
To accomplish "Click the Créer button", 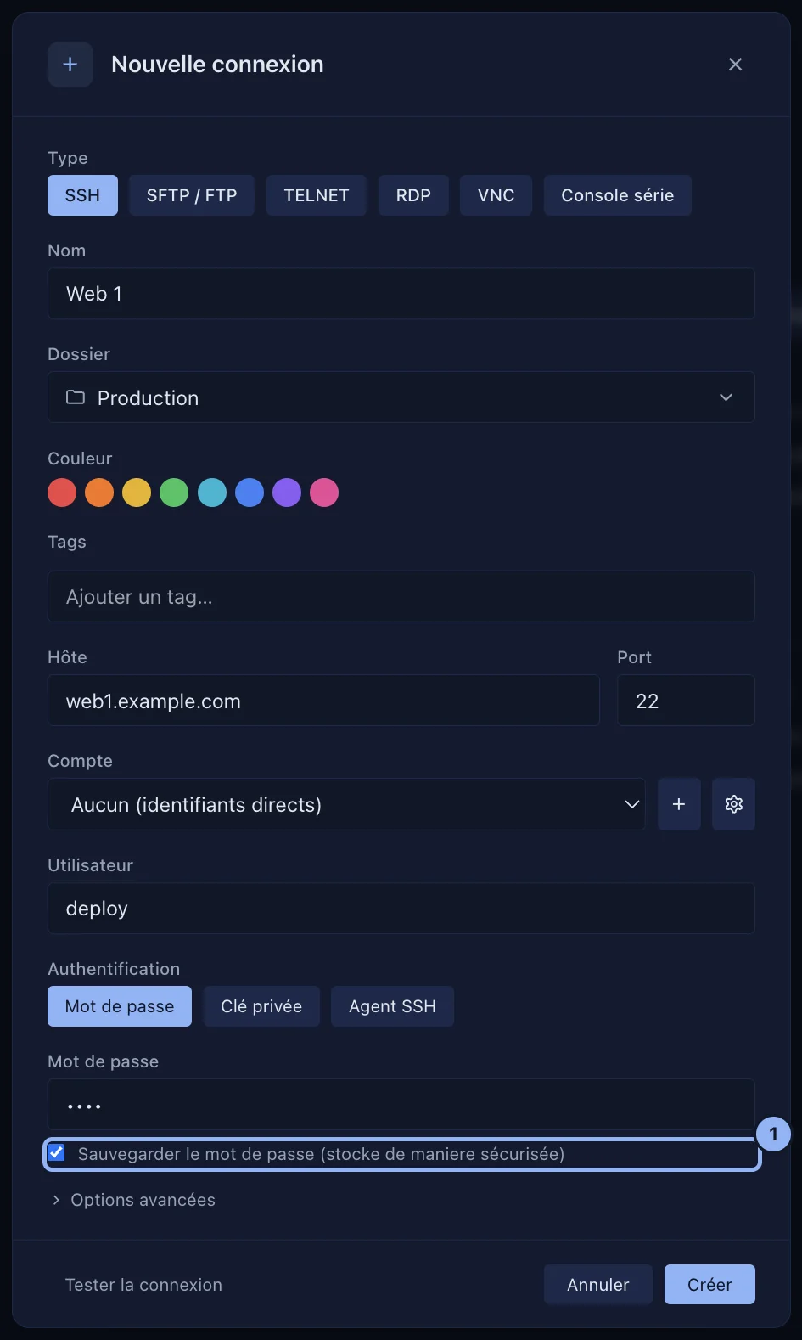I will [x=709, y=1285].
